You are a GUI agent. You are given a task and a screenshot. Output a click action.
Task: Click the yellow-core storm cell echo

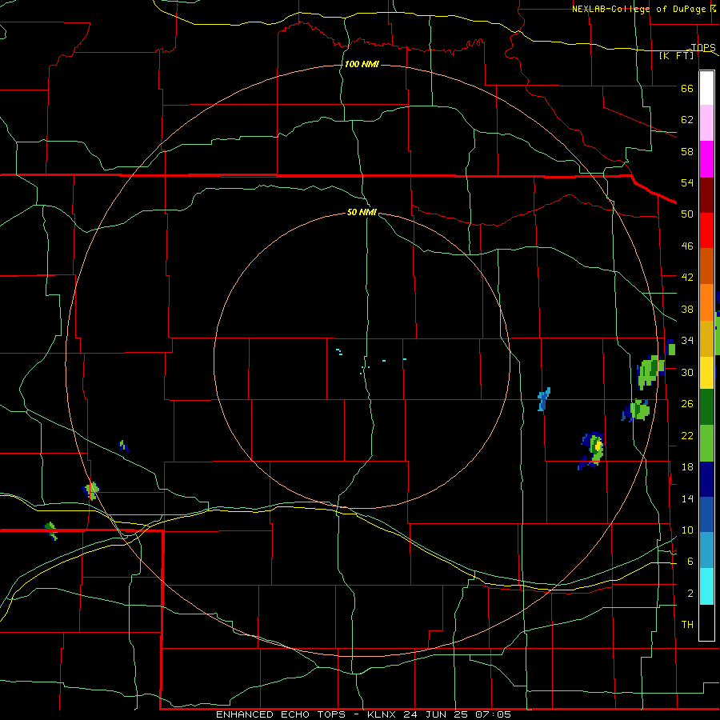tap(592, 450)
